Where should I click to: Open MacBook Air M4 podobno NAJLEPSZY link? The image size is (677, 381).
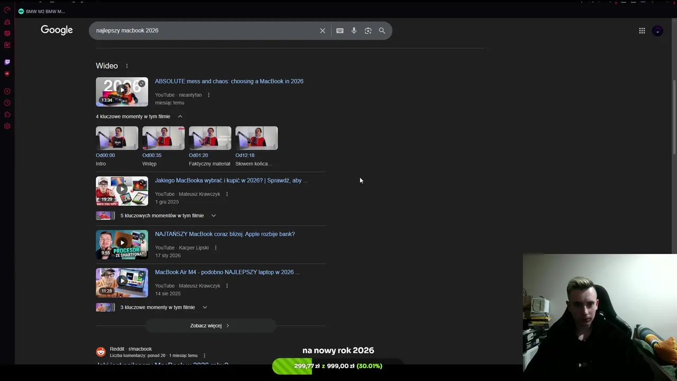pyautogui.click(x=227, y=272)
